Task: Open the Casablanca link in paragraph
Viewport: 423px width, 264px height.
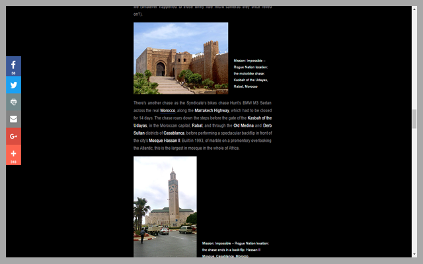Action: click(x=169, y=133)
